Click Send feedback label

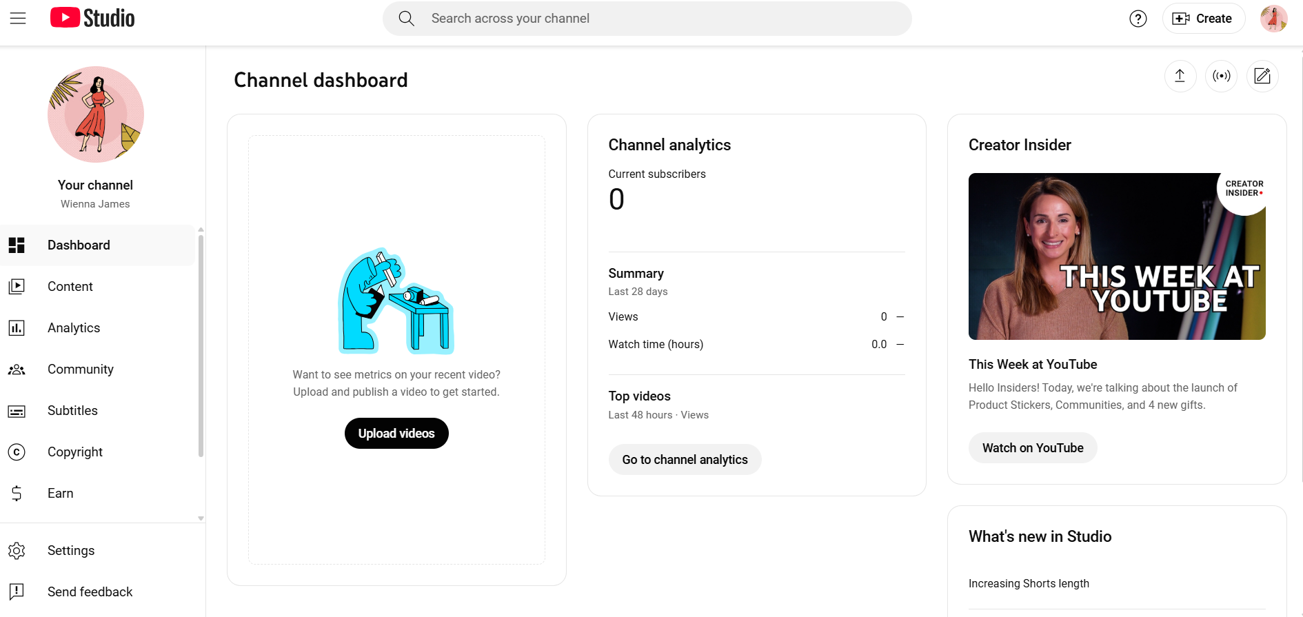coord(90,592)
